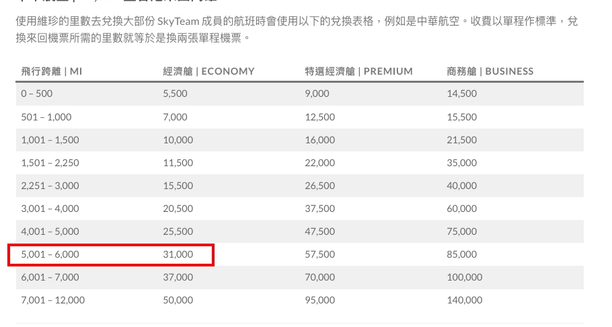Viewport: 612px width, 327px height.
Task: Click the highlighted economy value 31,000
Action: [x=178, y=254]
